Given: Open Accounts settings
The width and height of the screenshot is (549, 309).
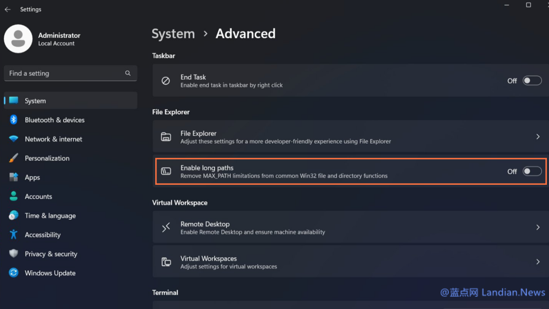Looking at the screenshot, I should click(70, 196).
